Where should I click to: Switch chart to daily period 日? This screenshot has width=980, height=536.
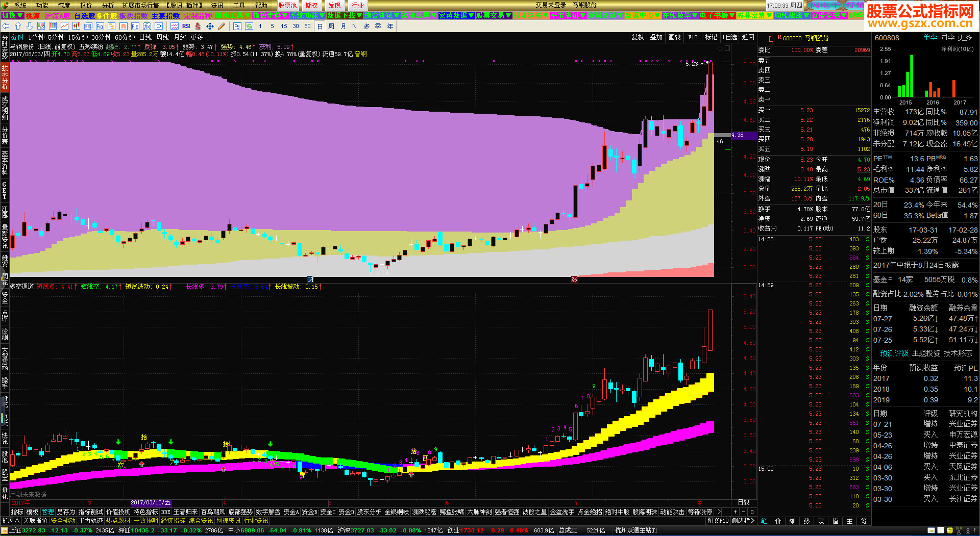point(320,26)
